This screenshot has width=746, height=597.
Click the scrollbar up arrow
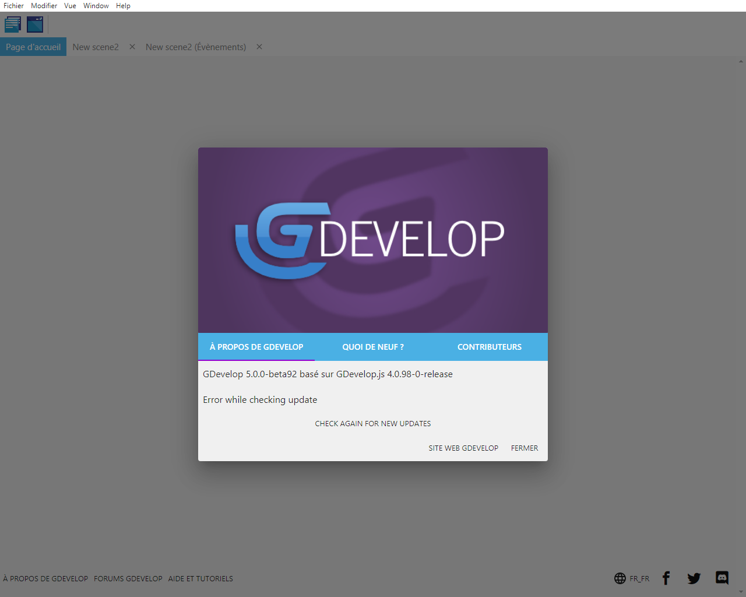(x=741, y=61)
